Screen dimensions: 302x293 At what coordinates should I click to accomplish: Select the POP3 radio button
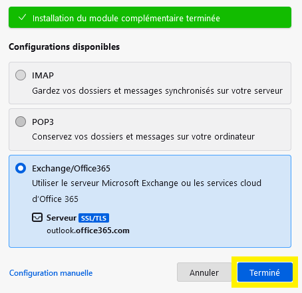pyautogui.click(x=21, y=122)
